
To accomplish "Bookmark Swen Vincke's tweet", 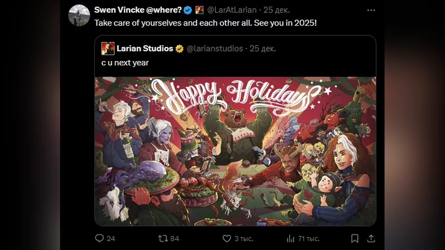I will point(355,239).
